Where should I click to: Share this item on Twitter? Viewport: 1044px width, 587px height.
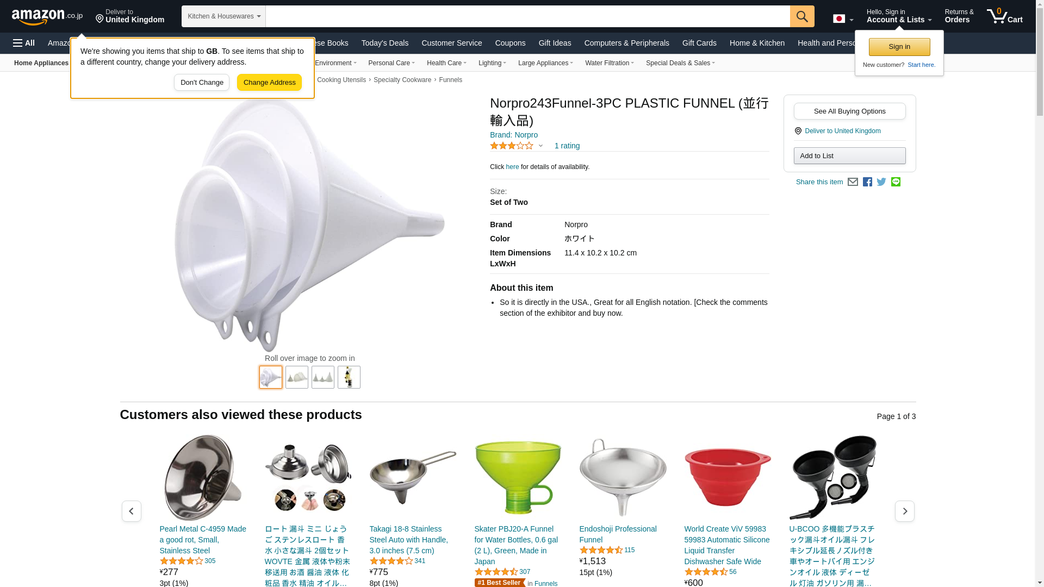tap(881, 182)
